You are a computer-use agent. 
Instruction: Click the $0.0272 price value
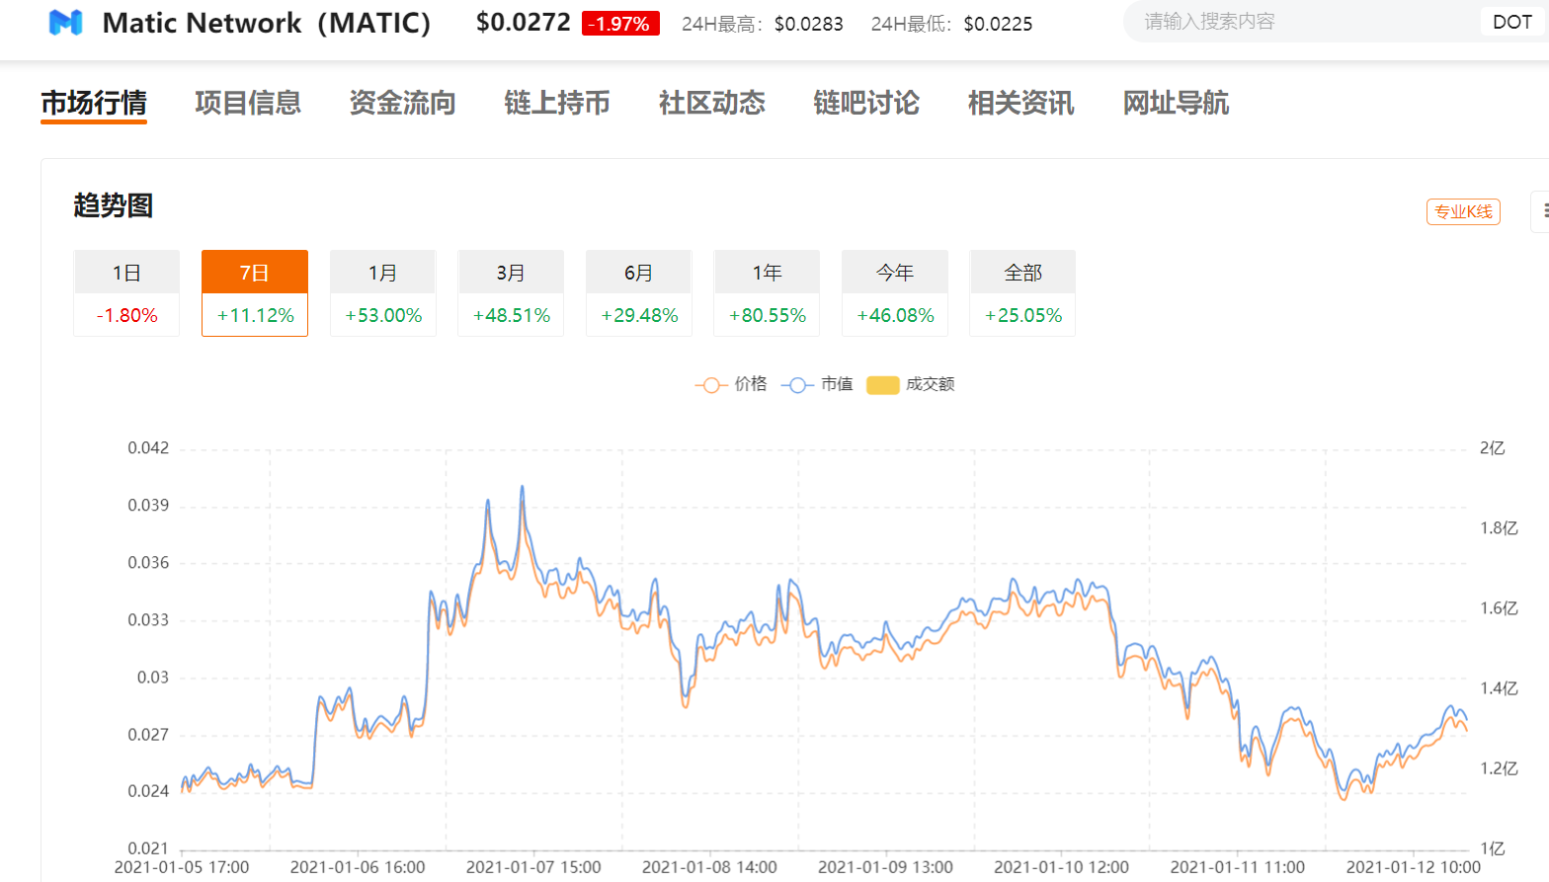coord(524,22)
